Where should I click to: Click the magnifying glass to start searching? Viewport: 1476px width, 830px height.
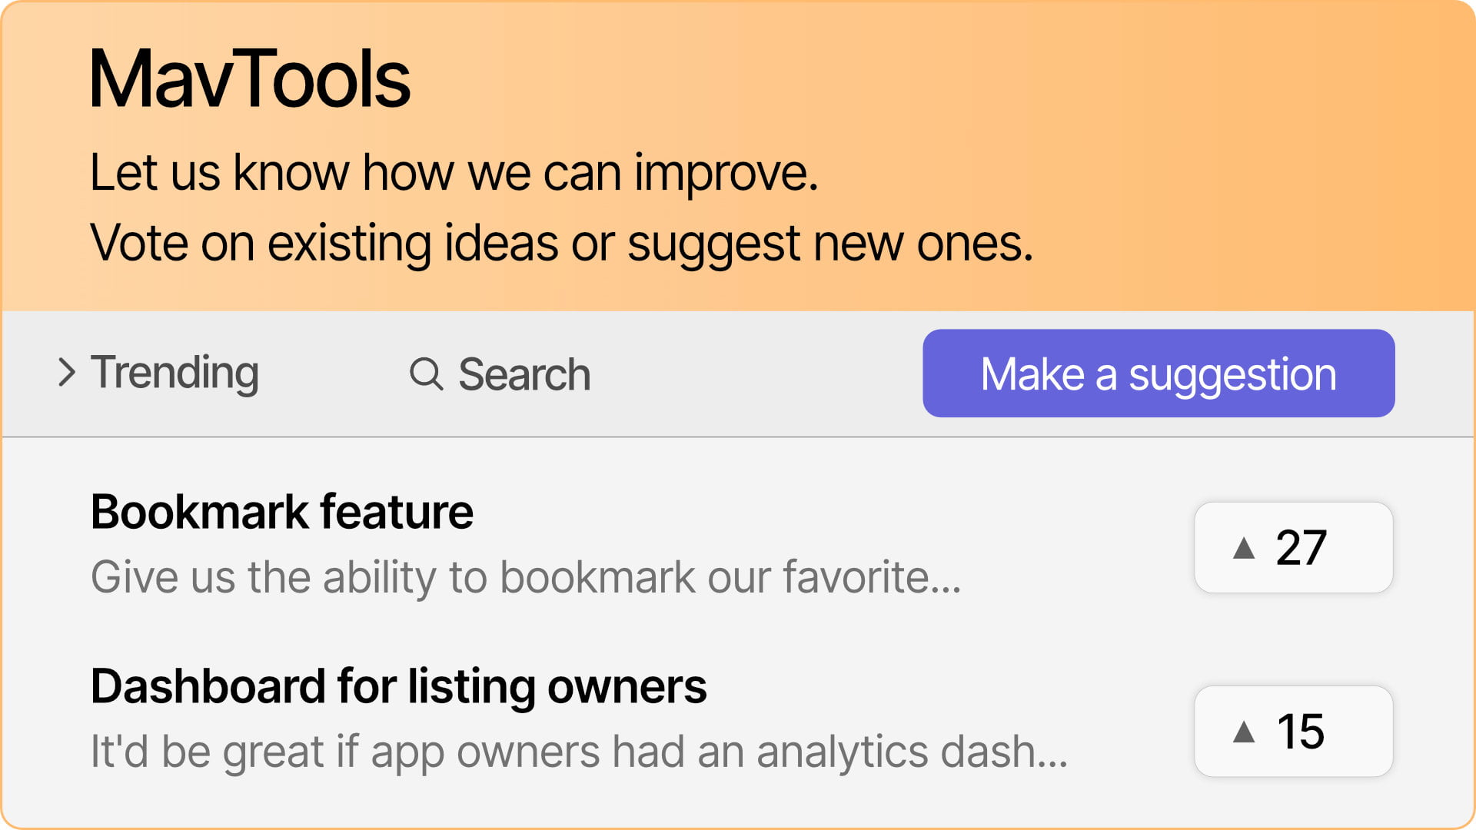pos(427,374)
